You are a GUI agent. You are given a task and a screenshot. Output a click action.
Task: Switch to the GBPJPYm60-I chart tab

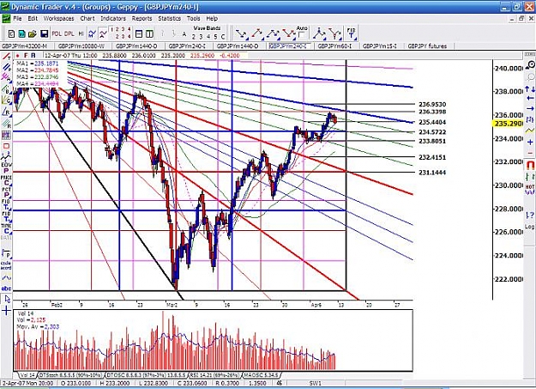(x=334, y=46)
